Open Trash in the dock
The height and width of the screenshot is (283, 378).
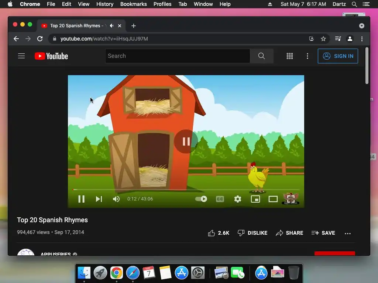click(x=293, y=273)
